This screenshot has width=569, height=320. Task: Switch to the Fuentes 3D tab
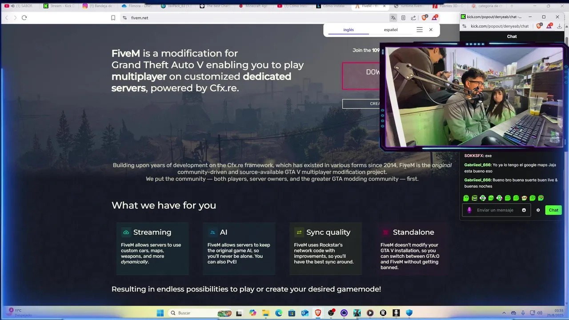point(448,6)
